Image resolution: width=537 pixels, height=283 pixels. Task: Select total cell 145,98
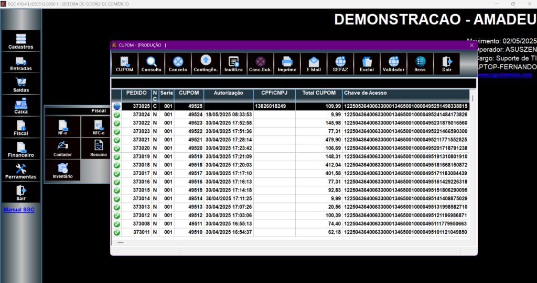(x=318, y=123)
